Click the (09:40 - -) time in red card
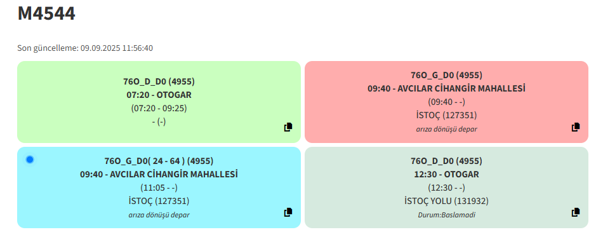Image resolution: width=603 pixels, height=232 pixels. coord(446,102)
